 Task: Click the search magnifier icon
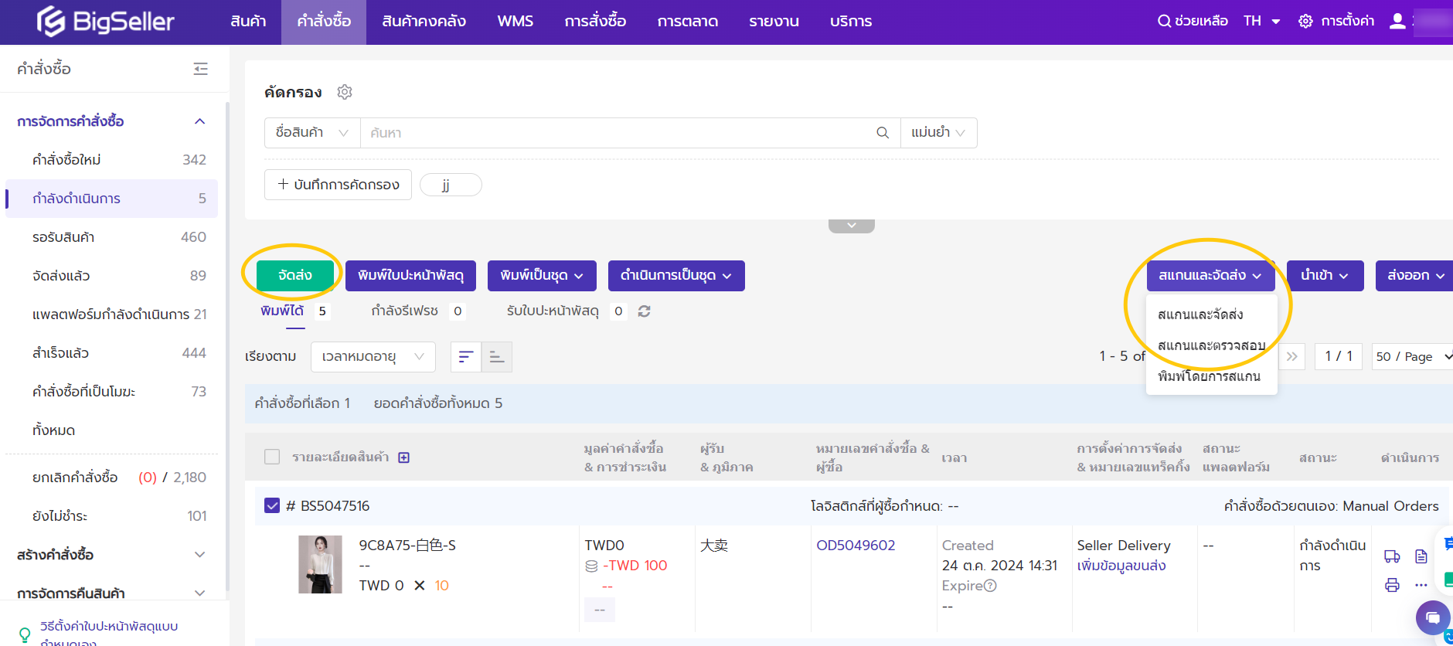(x=882, y=133)
